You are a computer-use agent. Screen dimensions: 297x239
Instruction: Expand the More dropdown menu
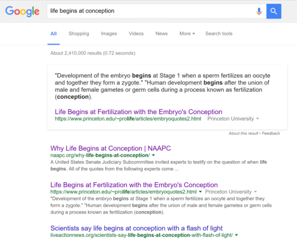(187, 34)
